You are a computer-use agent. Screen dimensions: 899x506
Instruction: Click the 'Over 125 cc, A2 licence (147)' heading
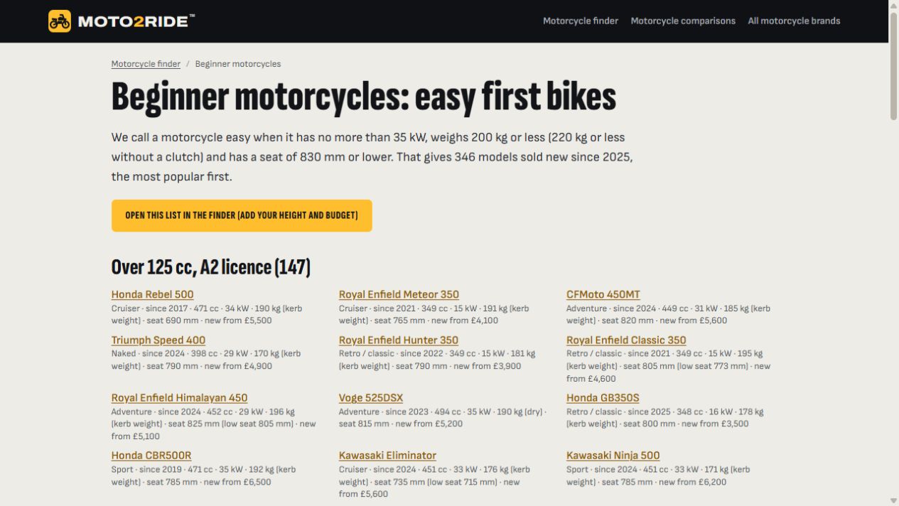pyautogui.click(x=211, y=267)
